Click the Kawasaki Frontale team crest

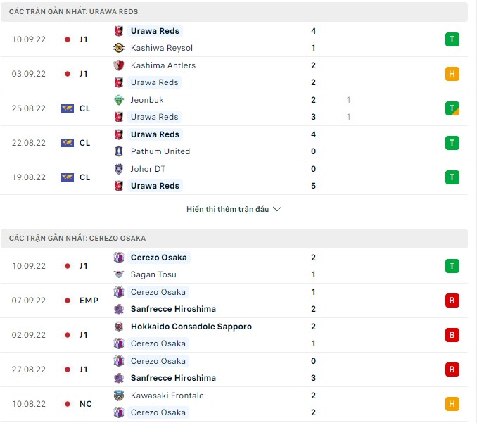coord(119,396)
